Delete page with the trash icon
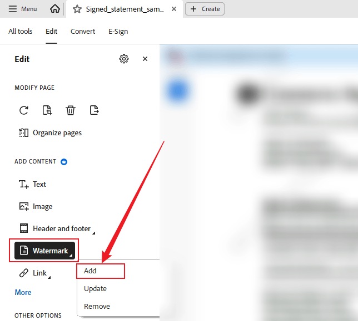This screenshot has height=321, width=358. pos(71,110)
